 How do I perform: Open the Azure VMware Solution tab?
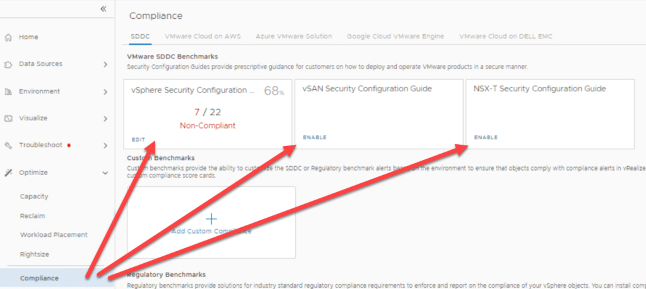pyautogui.click(x=294, y=36)
